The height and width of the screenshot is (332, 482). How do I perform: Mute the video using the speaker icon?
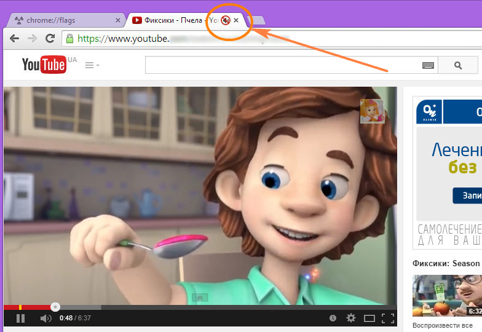(45, 318)
